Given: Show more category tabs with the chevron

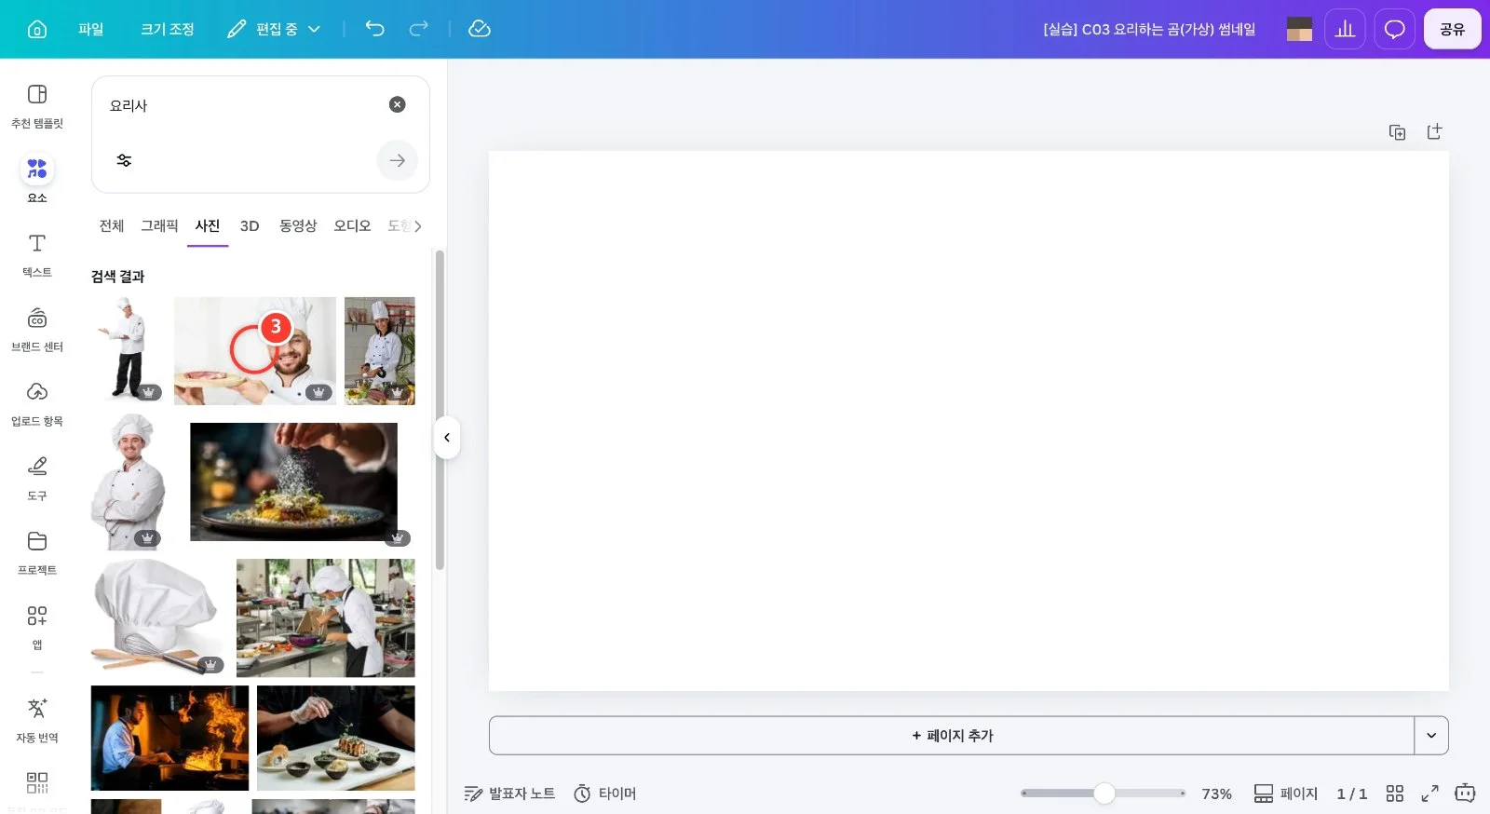Looking at the screenshot, I should click(x=417, y=225).
